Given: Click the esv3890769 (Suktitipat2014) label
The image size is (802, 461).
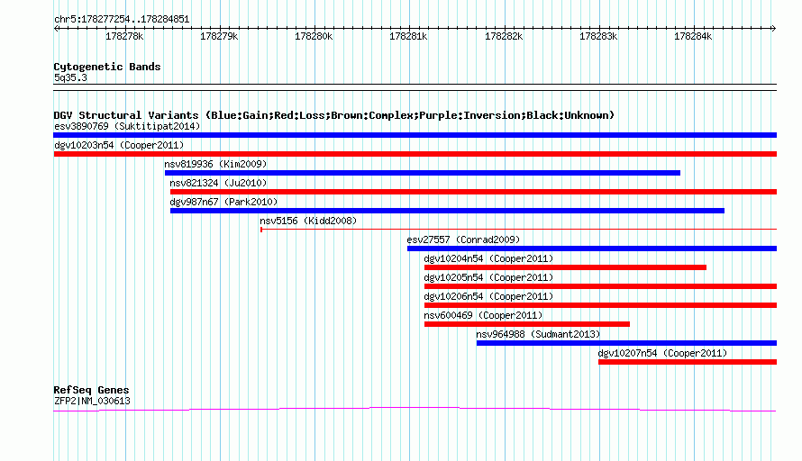Looking at the screenshot, I should 127,126.
